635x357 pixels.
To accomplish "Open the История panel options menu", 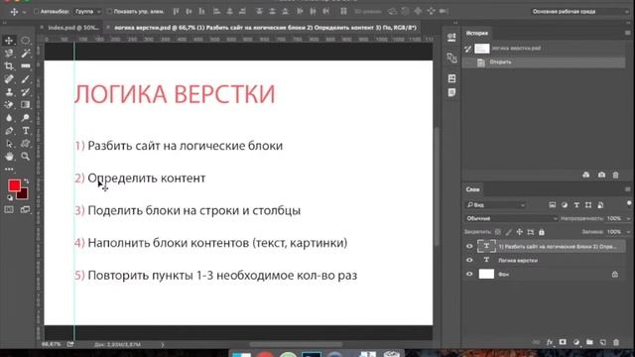I will (x=628, y=33).
